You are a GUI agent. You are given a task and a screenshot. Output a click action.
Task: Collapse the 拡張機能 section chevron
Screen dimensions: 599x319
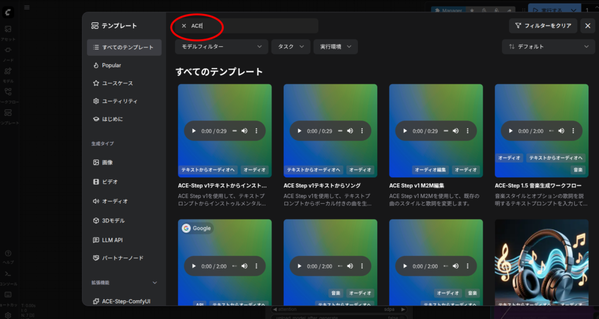pyautogui.click(x=155, y=283)
